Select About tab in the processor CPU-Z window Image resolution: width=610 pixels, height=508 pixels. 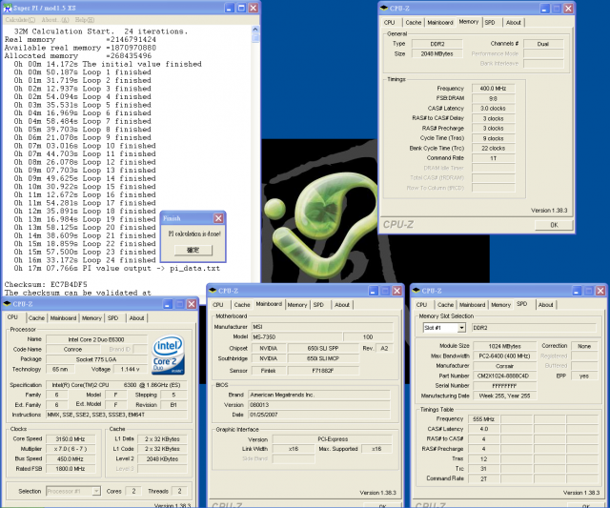click(x=137, y=318)
